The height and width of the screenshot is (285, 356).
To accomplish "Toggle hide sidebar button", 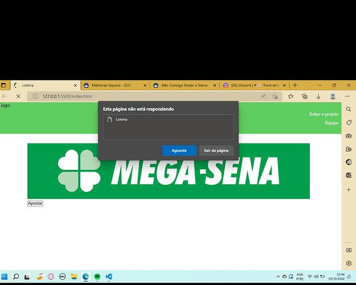I will [349, 250].
